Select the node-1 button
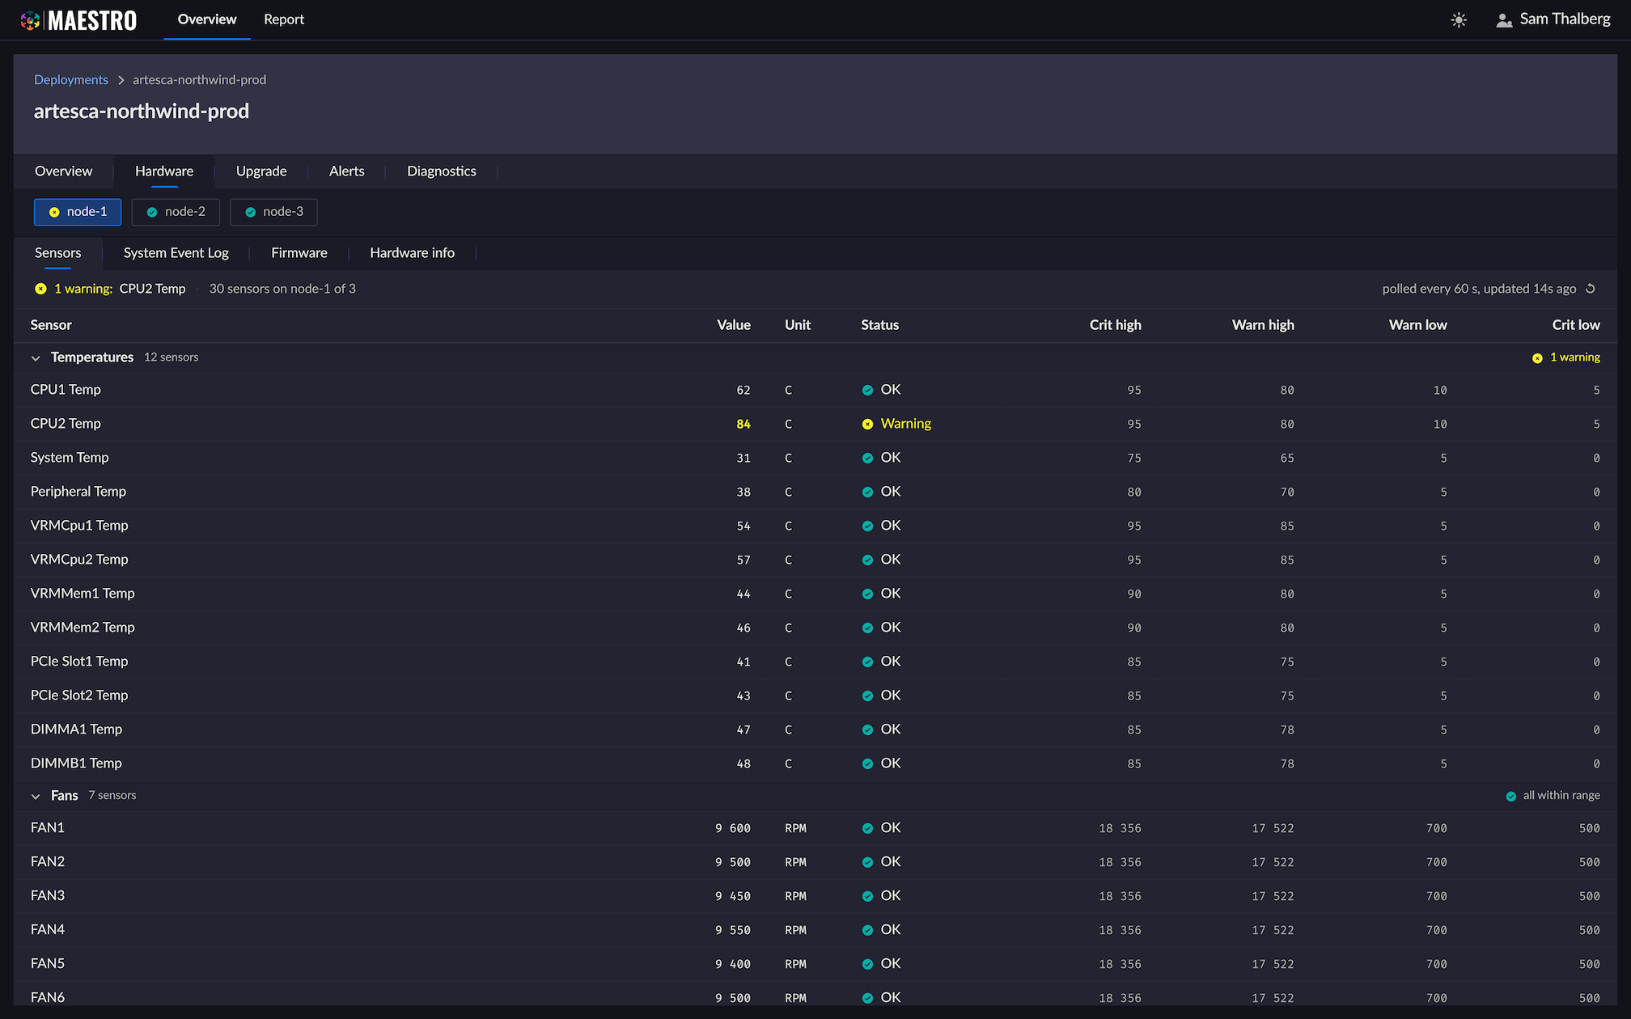Viewport: 1631px width, 1019px height. pyautogui.click(x=78, y=212)
